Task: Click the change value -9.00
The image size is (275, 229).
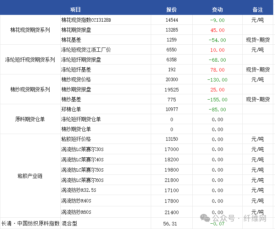Action: (217, 20)
